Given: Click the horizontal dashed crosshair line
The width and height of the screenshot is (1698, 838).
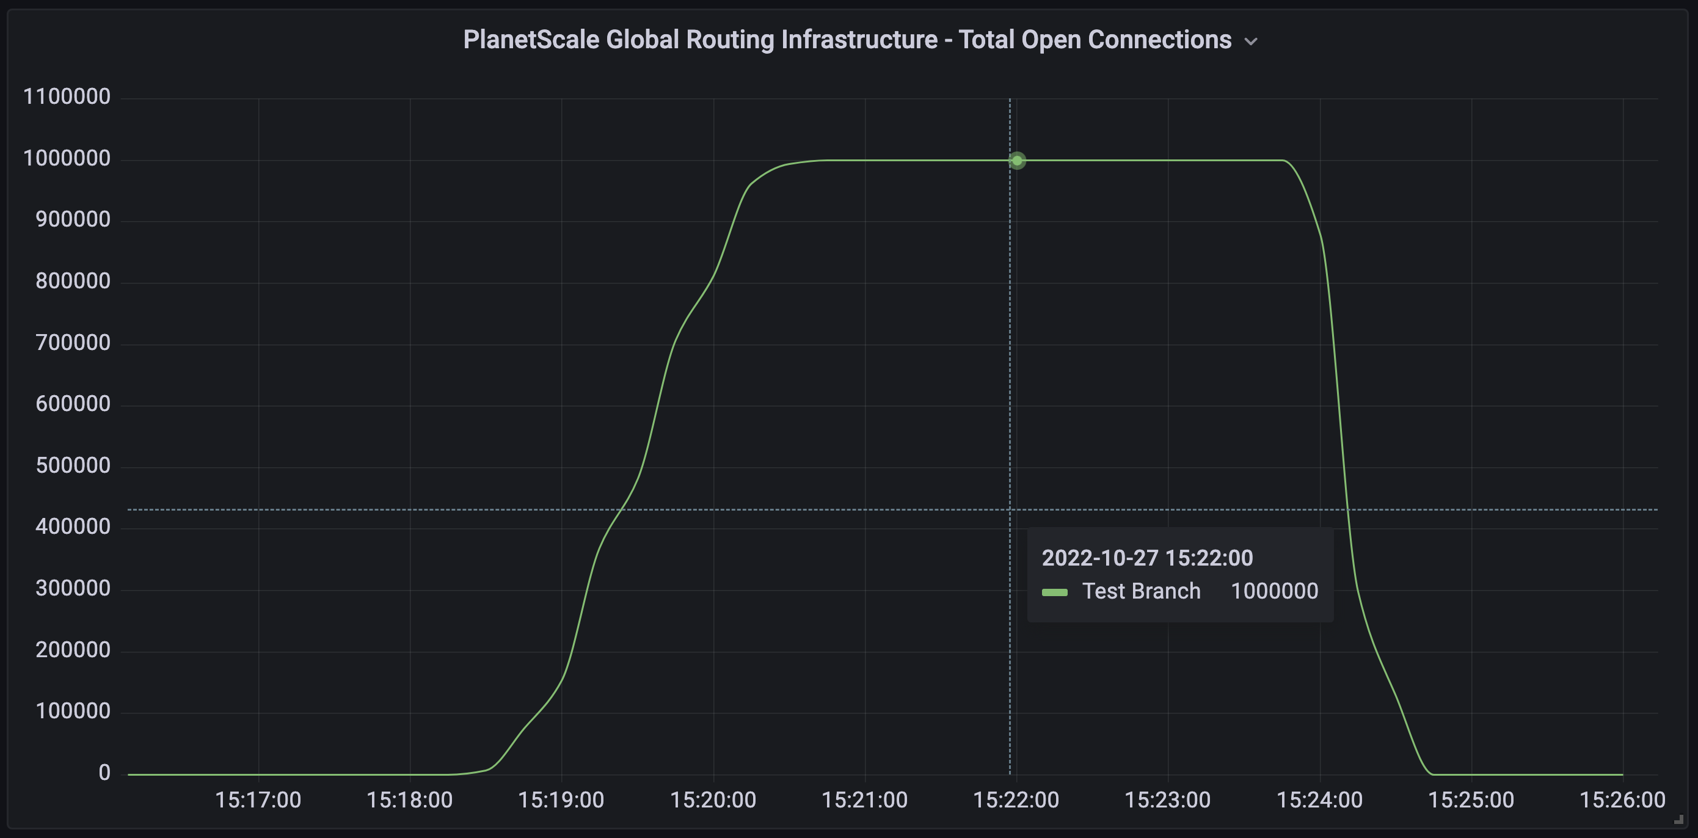Looking at the screenshot, I should pos(461,508).
